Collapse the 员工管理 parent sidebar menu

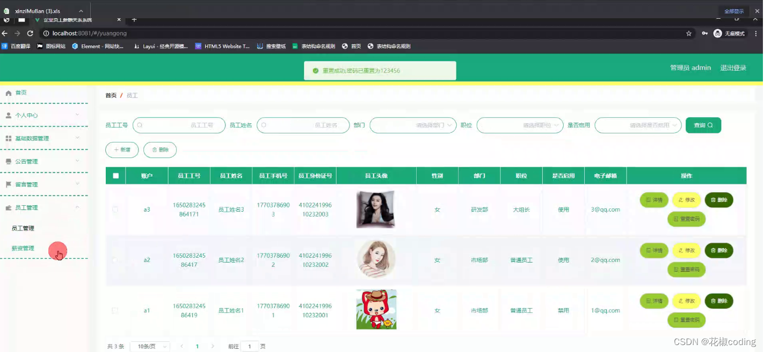(x=43, y=207)
